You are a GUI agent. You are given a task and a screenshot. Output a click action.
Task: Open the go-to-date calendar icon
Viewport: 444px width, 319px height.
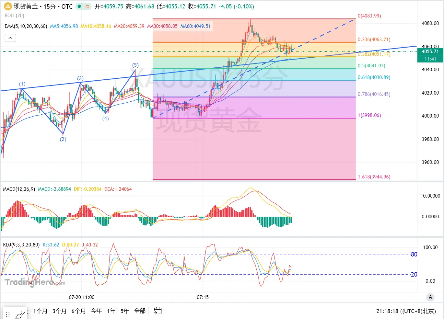coord(158,311)
